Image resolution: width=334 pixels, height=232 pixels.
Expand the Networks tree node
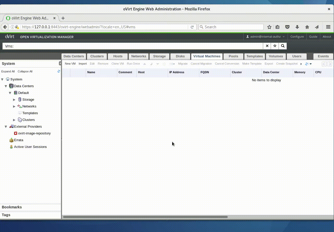pyautogui.click(x=14, y=106)
